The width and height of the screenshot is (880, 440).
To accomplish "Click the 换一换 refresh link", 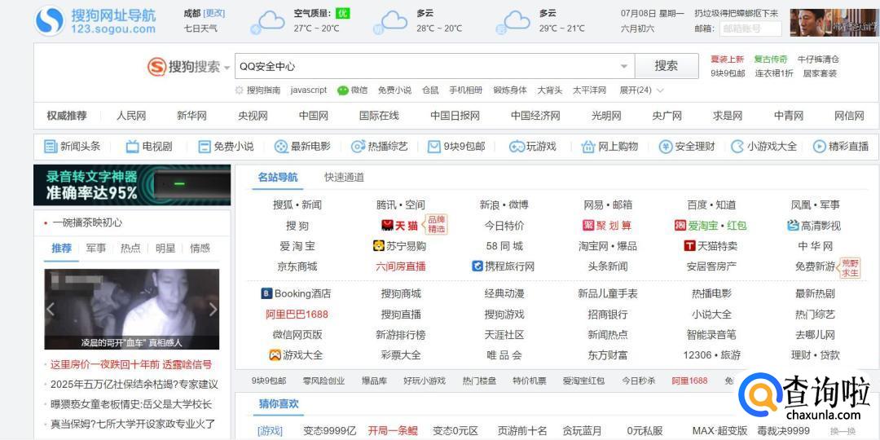I will (843, 431).
